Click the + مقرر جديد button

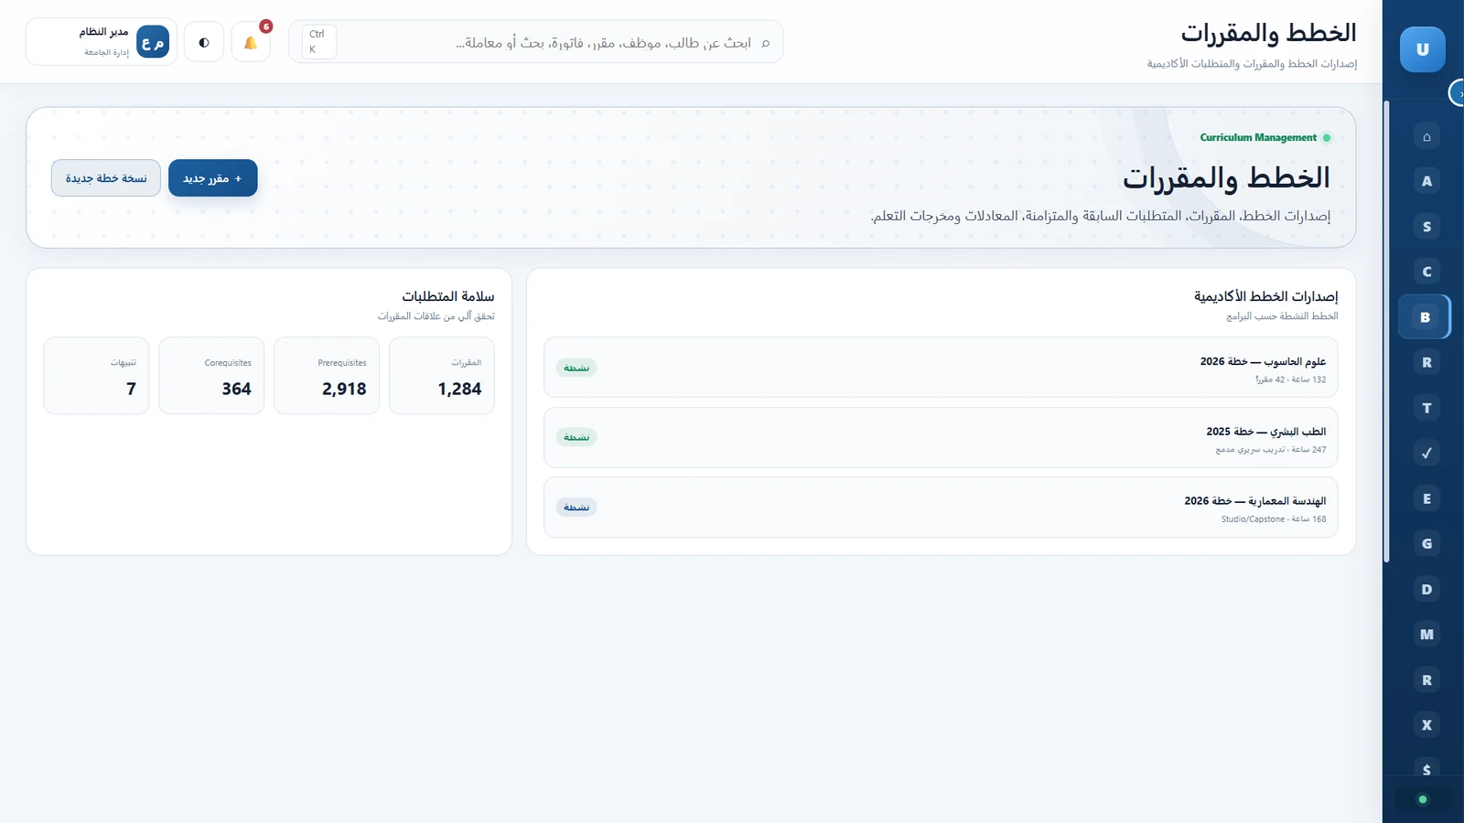pos(213,178)
